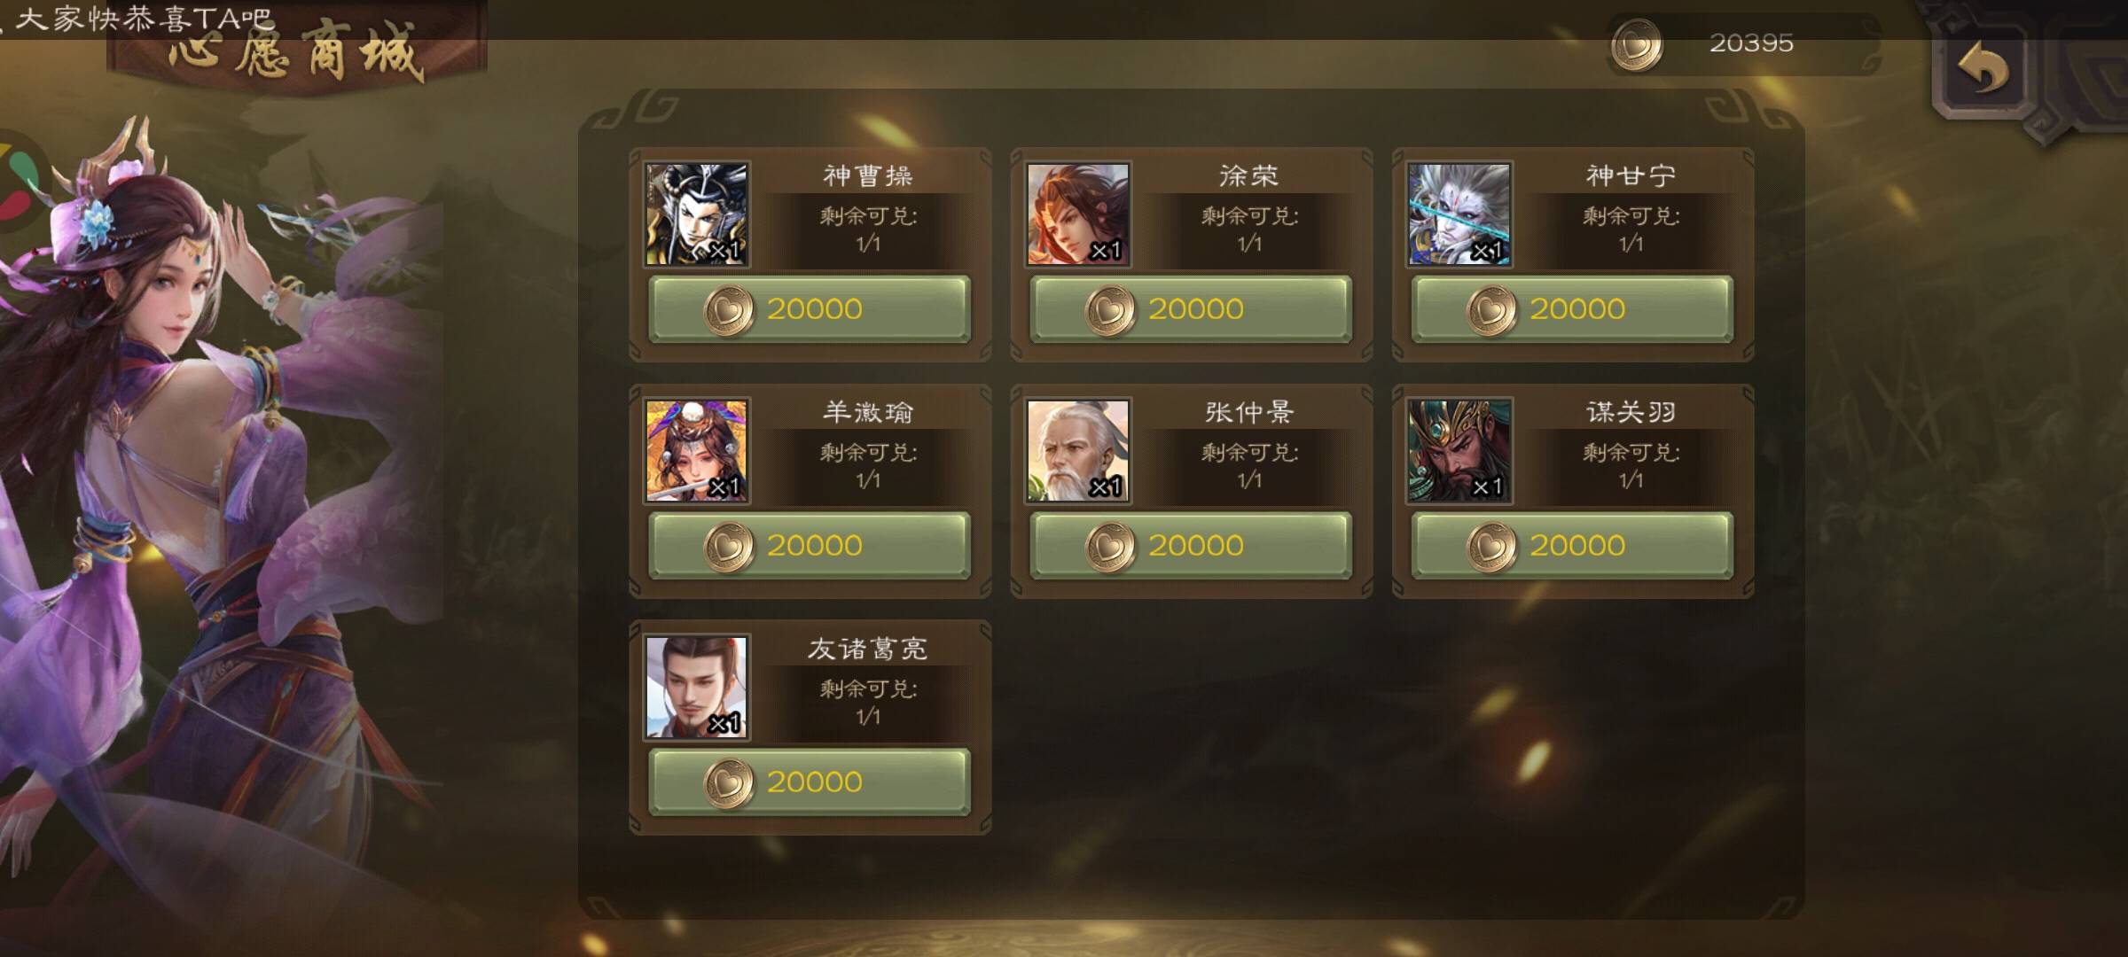This screenshot has height=957, width=2128.
Task: Redeem 羊徽瑜 for 20000 coins
Action: pyautogui.click(x=810, y=546)
